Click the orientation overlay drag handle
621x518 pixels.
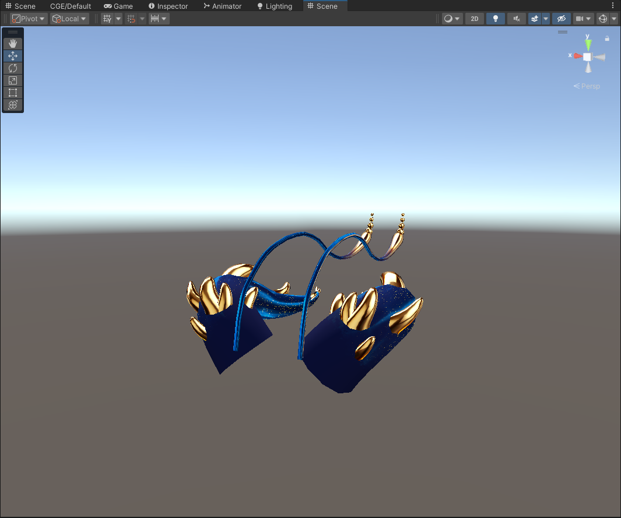tap(562, 32)
